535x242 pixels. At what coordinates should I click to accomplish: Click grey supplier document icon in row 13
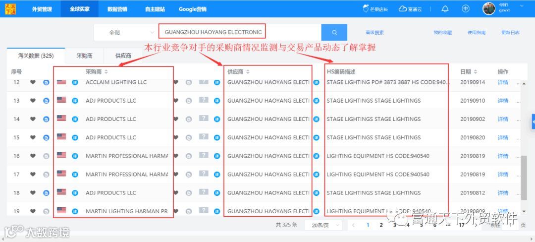tap(189, 101)
